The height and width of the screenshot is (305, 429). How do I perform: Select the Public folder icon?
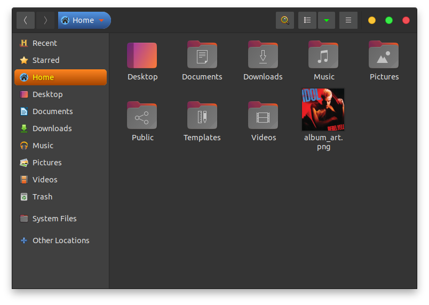142,115
